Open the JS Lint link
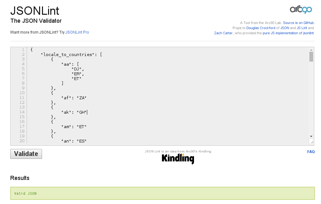 click(302, 28)
